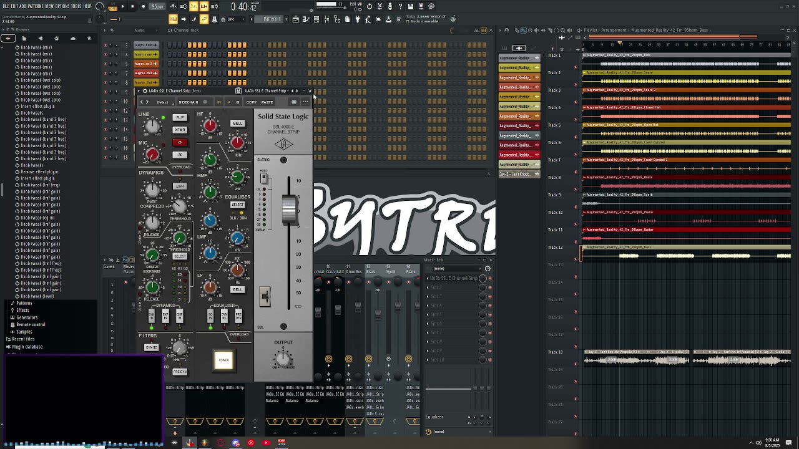The width and height of the screenshot is (799, 449).
Task: Open the FILE menu
Action: [6, 6]
